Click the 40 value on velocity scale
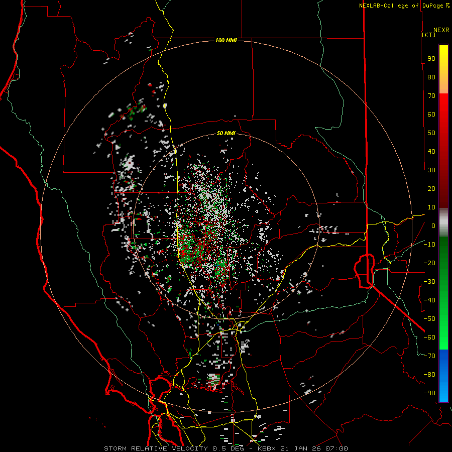Viewport: 452px width, 452px height. click(x=431, y=152)
